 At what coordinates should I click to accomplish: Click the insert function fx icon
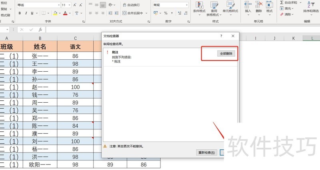coord(40,29)
